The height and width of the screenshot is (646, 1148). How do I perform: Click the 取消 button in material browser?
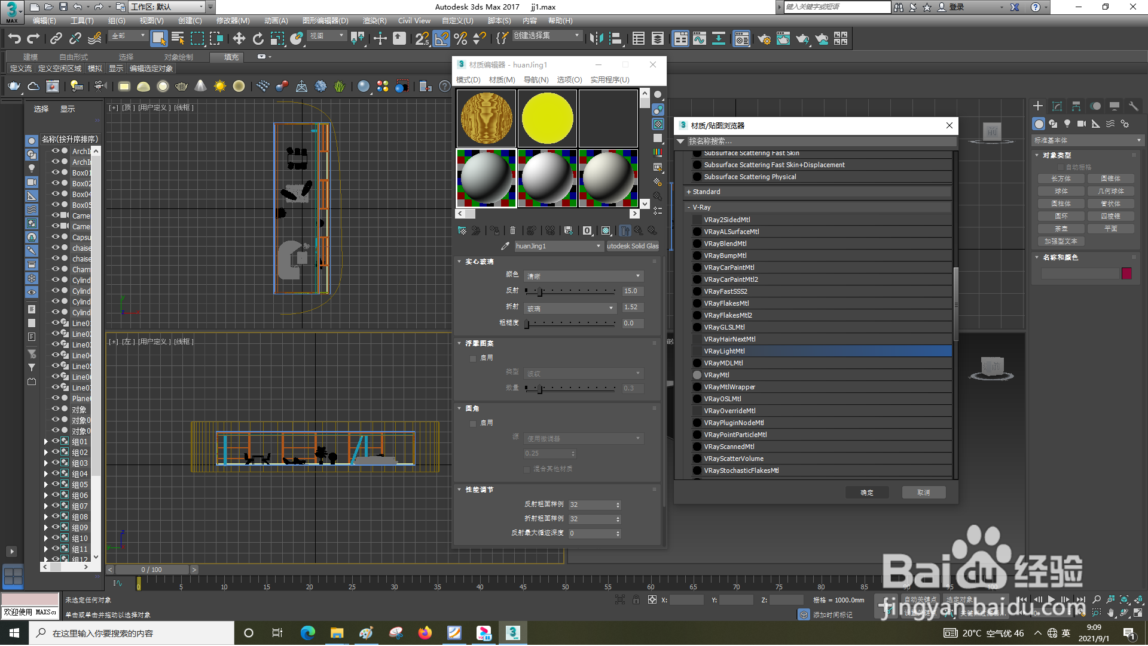924,493
